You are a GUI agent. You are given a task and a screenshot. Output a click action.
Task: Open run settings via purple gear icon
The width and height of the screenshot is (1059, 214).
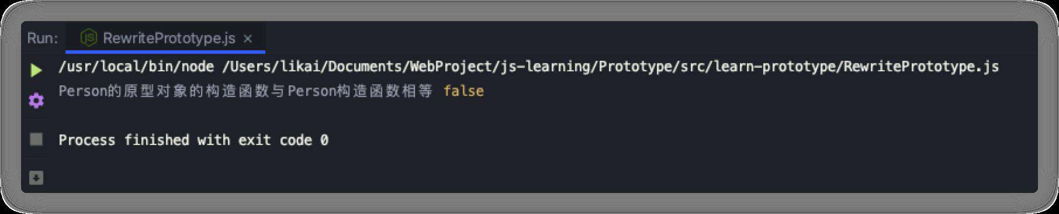[x=36, y=101]
